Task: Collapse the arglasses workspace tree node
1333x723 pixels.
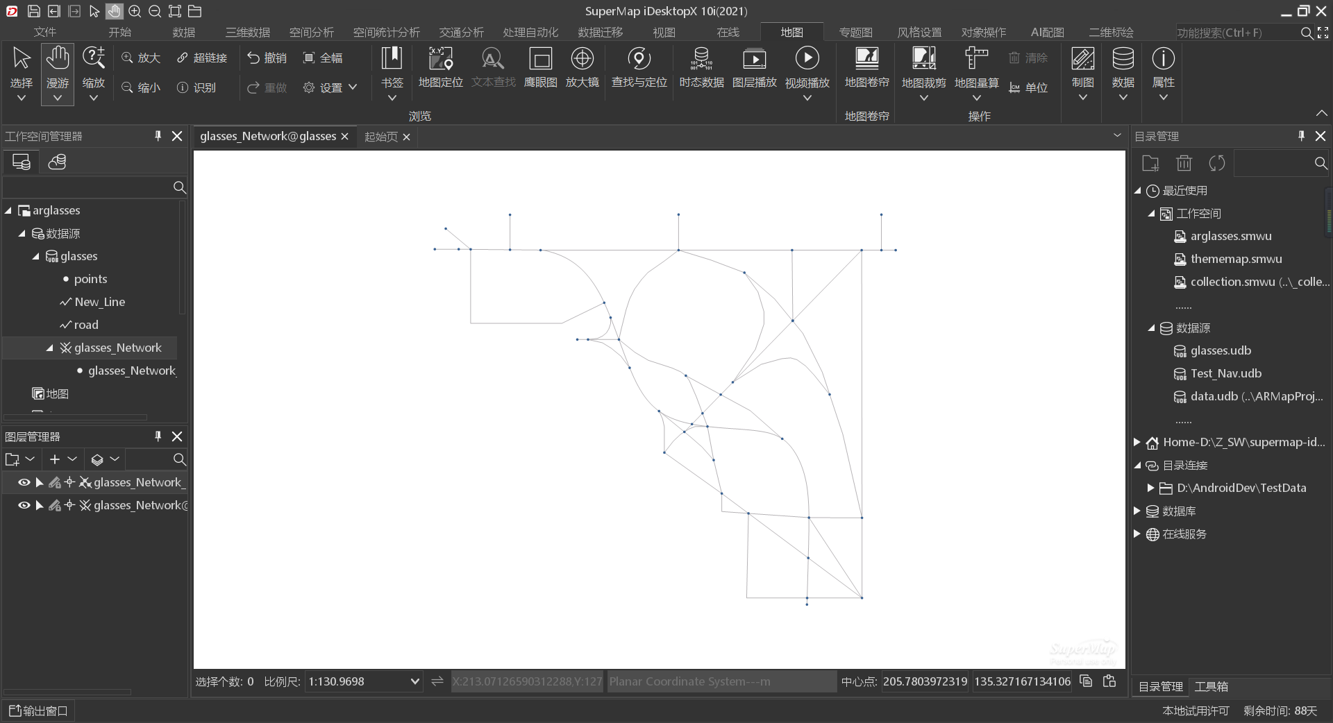Action: point(8,210)
